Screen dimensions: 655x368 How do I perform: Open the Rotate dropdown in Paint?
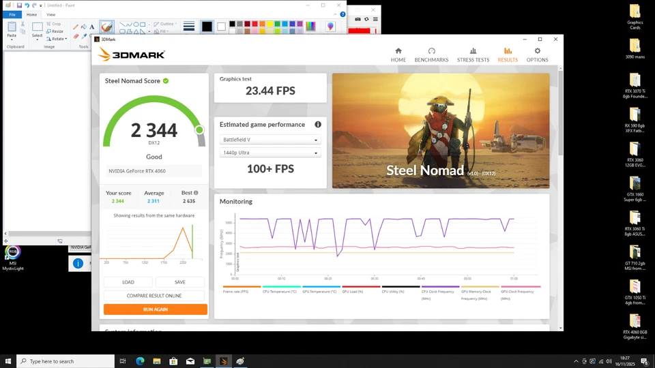click(57, 39)
